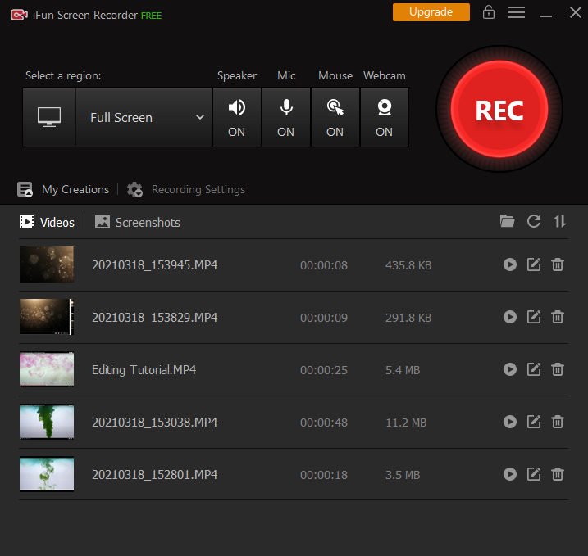This screenshot has height=556, width=588.
Task: Edit the 20210318_153038.MP4 video
Action: pyautogui.click(x=534, y=422)
